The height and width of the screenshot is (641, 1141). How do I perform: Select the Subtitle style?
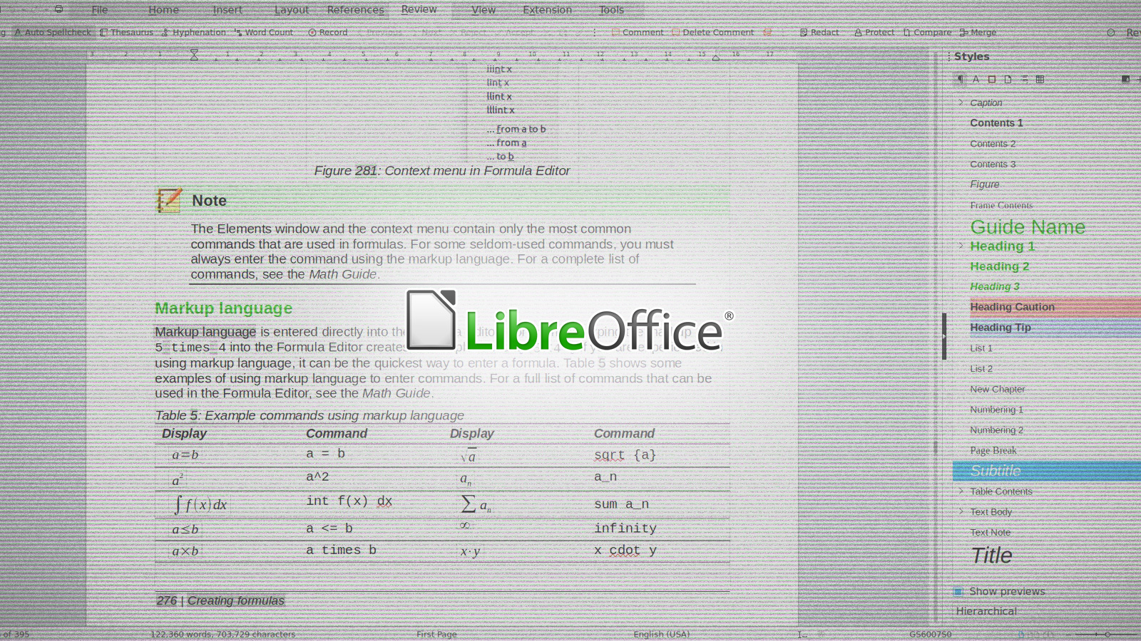[996, 471]
